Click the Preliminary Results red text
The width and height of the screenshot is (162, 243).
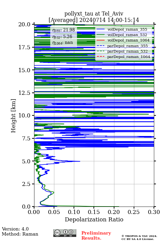pyautogui.click(x=96, y=236)
